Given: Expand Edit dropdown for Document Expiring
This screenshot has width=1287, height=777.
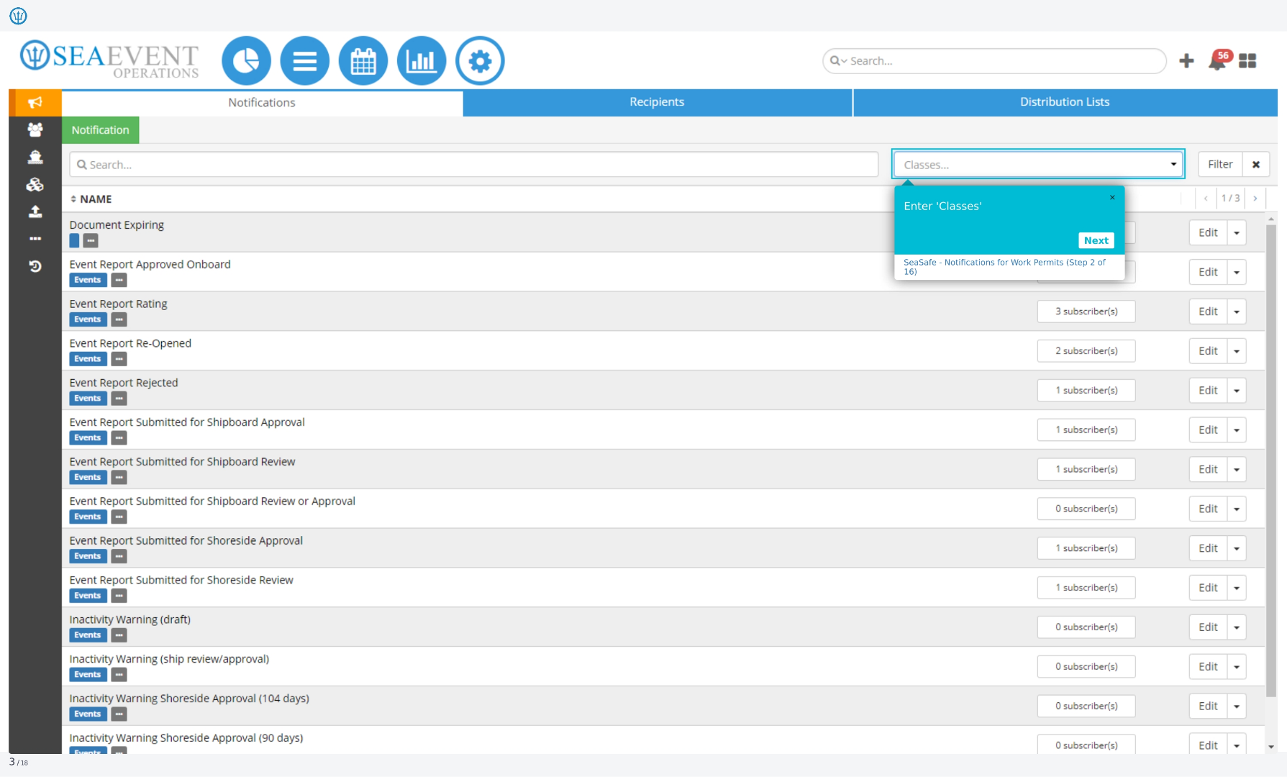Looking at the screenshot, I should click(x=1237, y=233).
